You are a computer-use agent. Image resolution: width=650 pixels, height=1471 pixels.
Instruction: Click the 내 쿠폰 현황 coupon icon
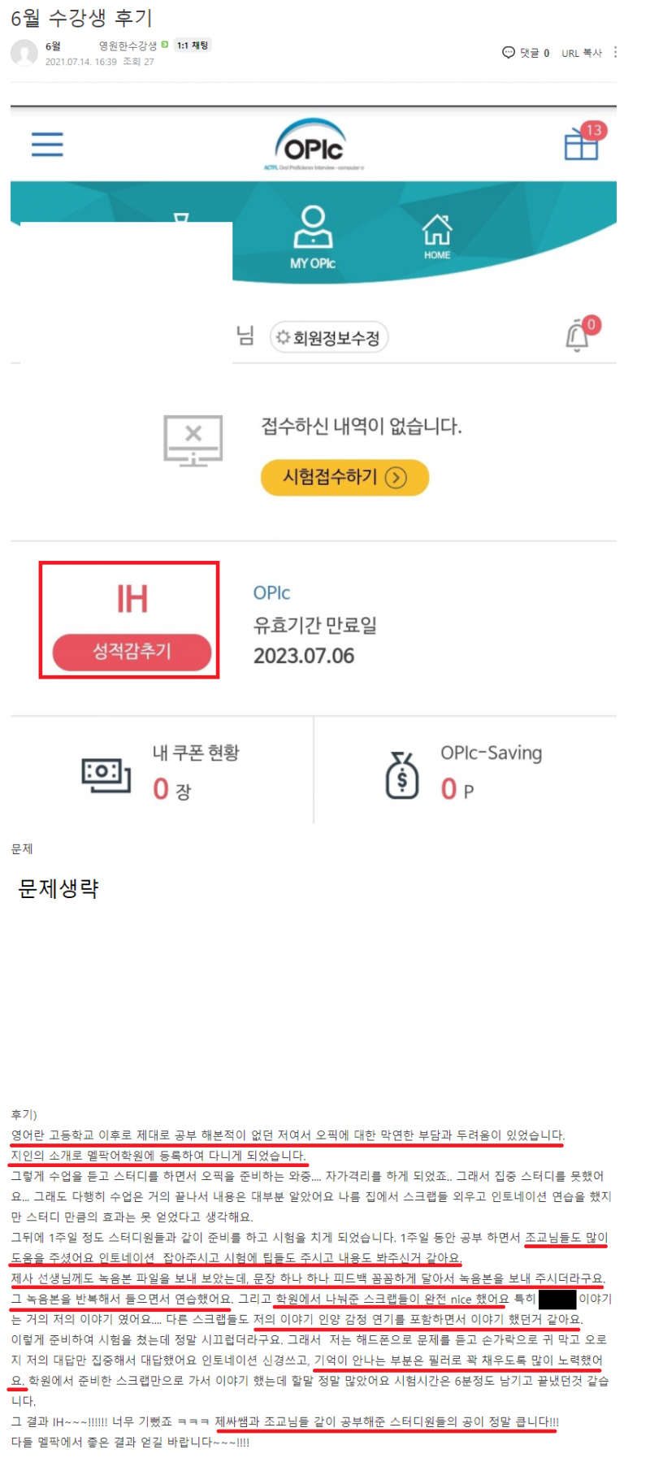[106, 775]
